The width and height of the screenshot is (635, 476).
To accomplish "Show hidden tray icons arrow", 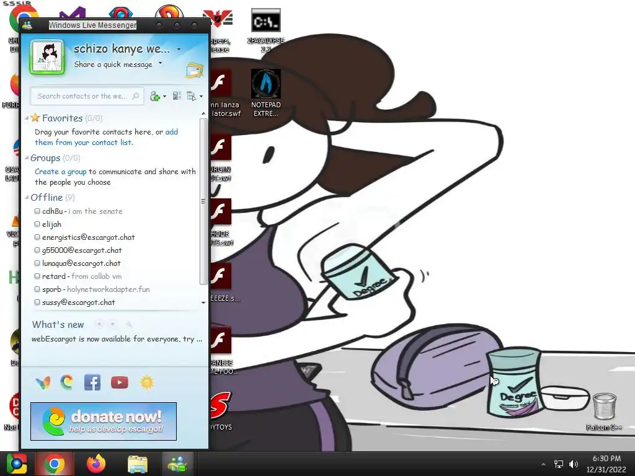I will coord(543,464).
